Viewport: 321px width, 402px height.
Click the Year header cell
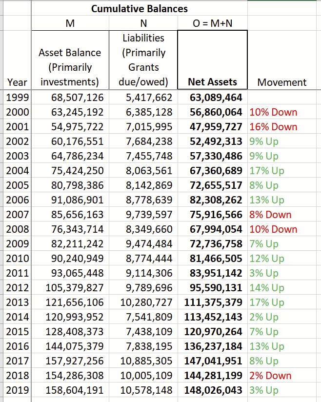pyautogui.click(x=17, y=82)
